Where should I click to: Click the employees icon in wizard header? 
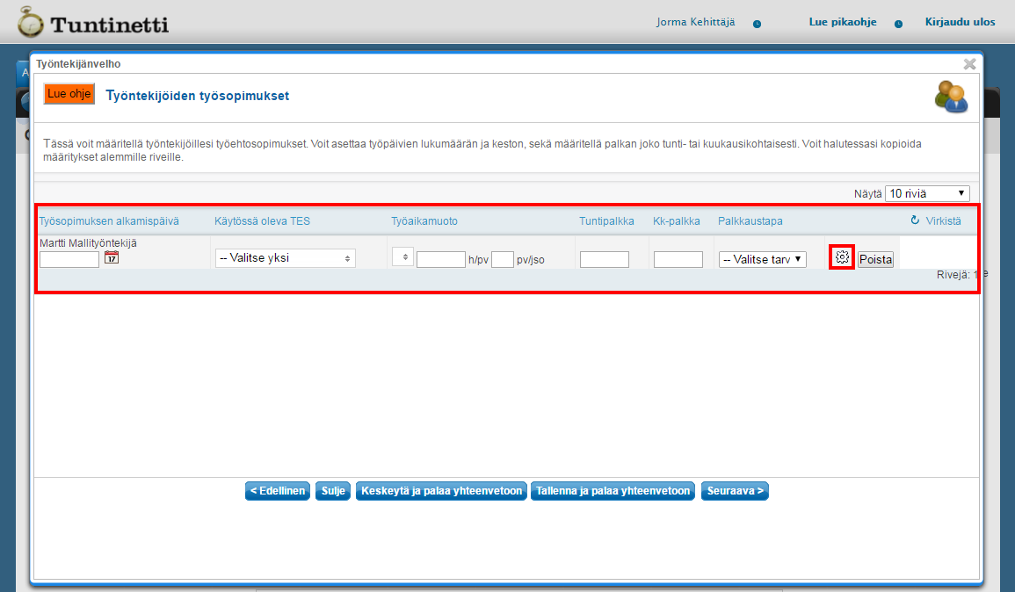click(x=951, y=97)
